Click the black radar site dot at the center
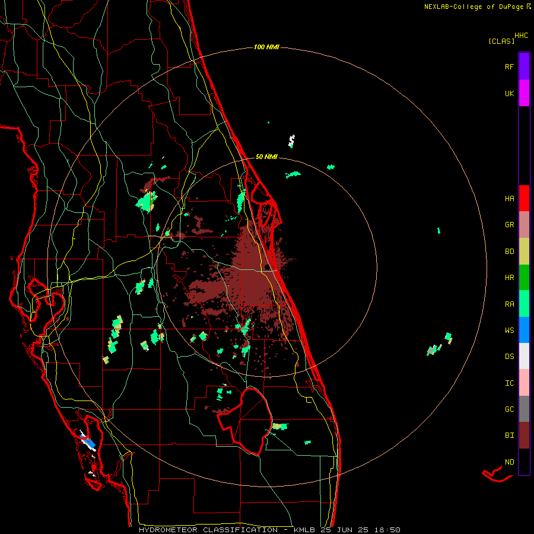The height and width of the screenshot is (534, 534). (266, 266)
